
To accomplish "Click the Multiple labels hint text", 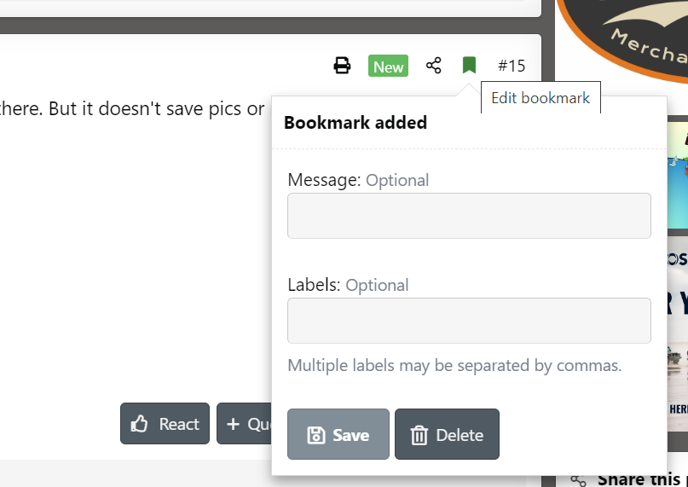I will click(454, 366).
